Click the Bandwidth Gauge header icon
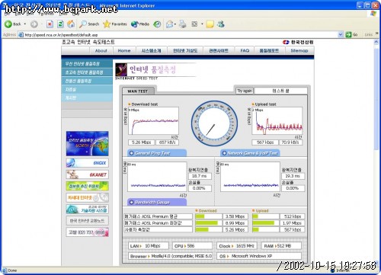Viewport: 381px width, 275px height. [x=131, y=202]
